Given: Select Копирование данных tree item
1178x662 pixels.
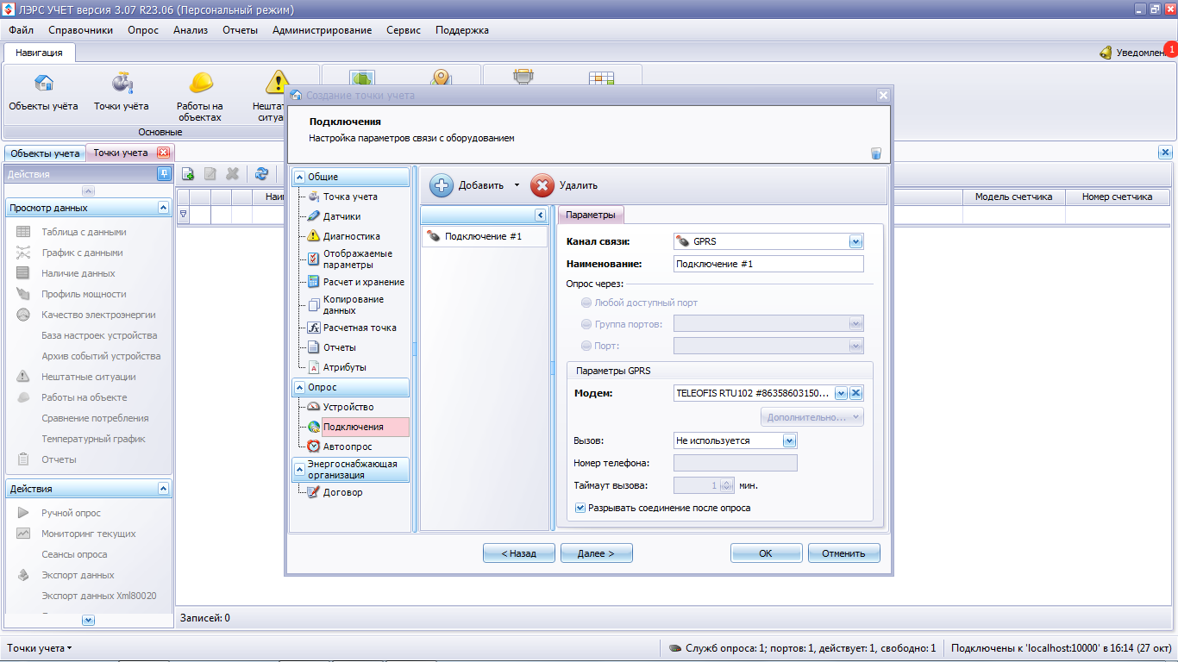Looking at the screenshot, I should click(x=353, y=305).
